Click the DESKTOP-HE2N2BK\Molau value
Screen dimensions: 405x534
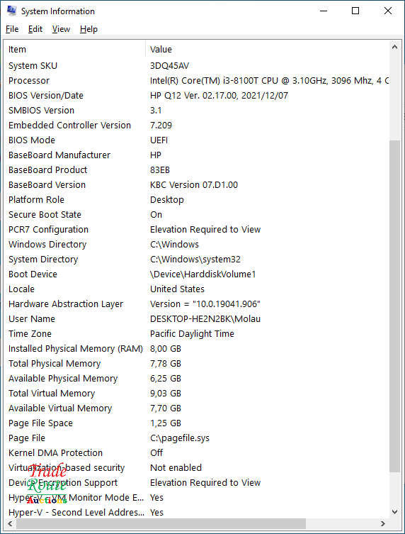(x=205, y=319)
